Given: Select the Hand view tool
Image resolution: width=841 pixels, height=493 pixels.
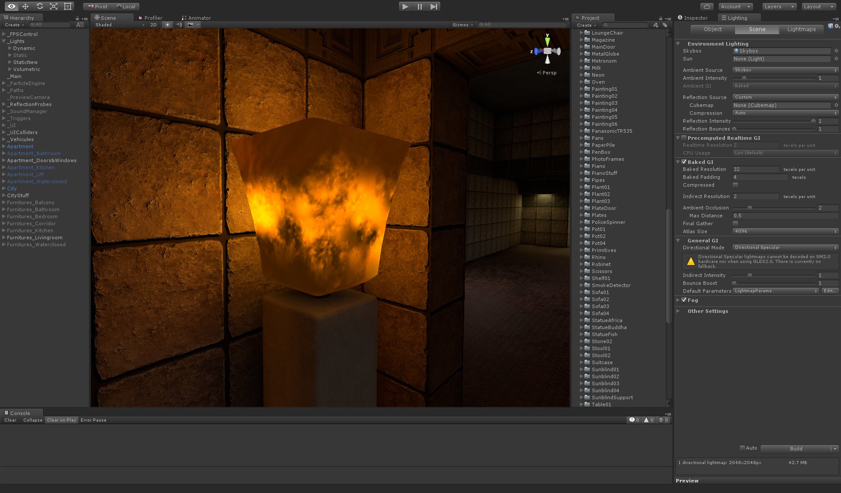Looking at the screenshot, I should click(11, 6).
